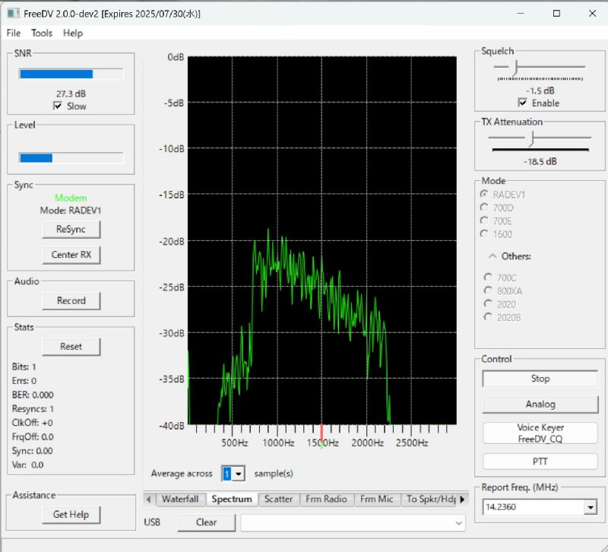Image resolution: width=608 pixels, height=552 pixels.
Task: Click the USB sideband label
Action: tap(152, 522)
